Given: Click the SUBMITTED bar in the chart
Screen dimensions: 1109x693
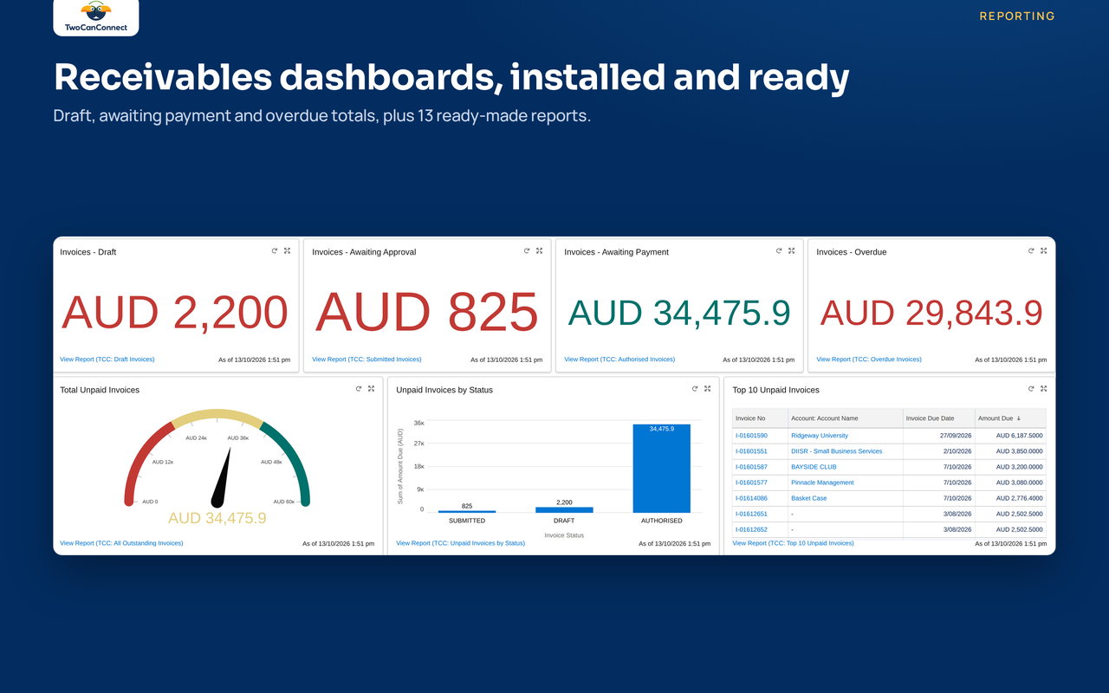Looking at the screenshot, I should click(x=467, y=512).
